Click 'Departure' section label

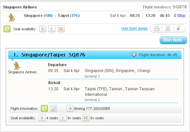click(x=57, y=65)
